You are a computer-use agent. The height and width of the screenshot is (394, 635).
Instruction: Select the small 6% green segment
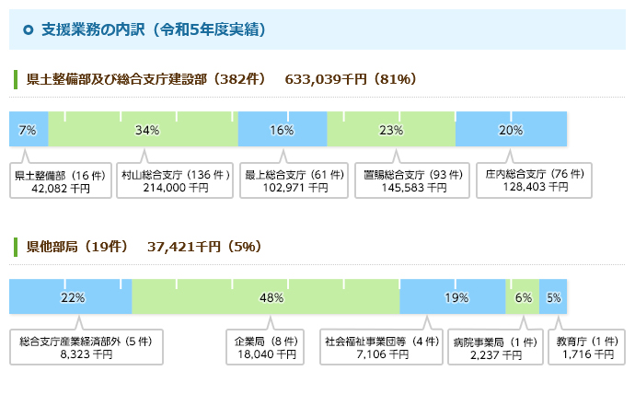[523, 296]
